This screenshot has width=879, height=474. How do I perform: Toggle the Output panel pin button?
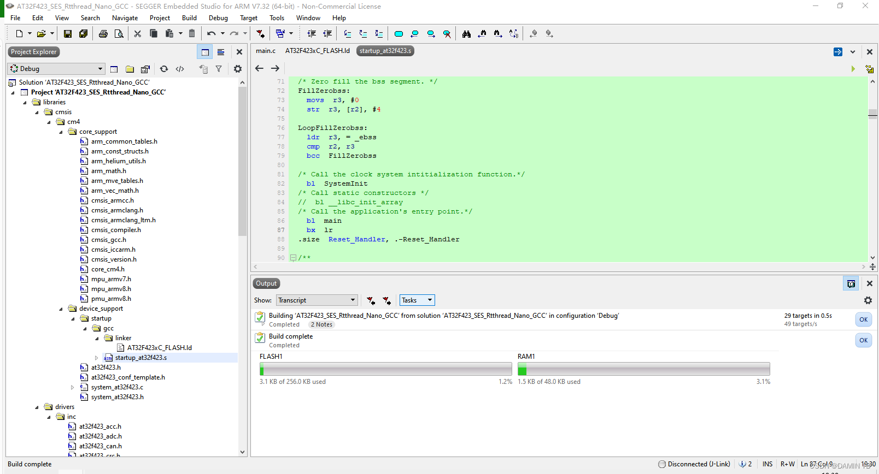[851, 283]
